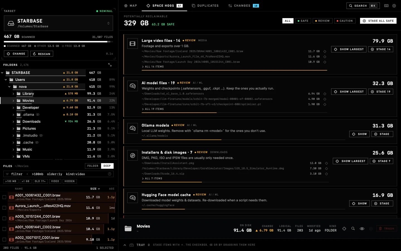
Task: Click Show Largest for AI model files
Action: (x=349, y=92)
